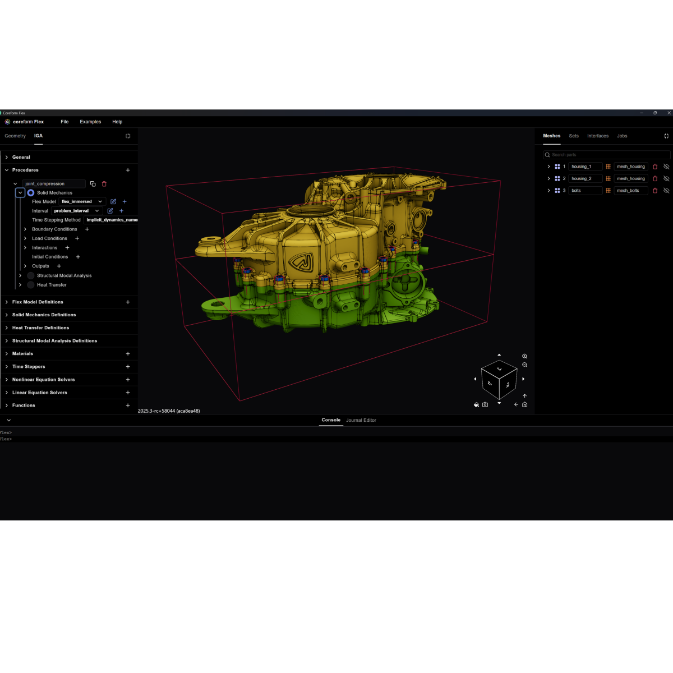Viewport: 673px width, 673px height.
Task: Expand the Boundary Conditions tree node
Action: click(25, 229)
